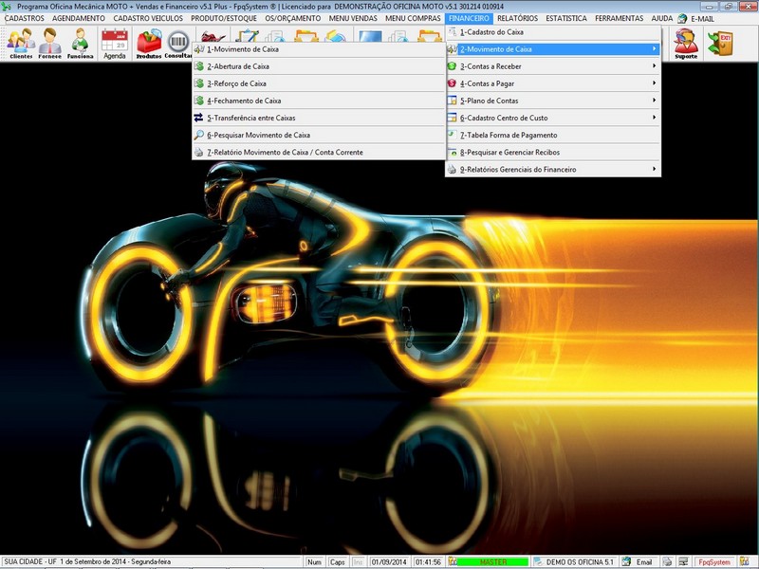Click the Produtos toolbox icon
The height and width of the screenshot is (569, 759).
148,43
